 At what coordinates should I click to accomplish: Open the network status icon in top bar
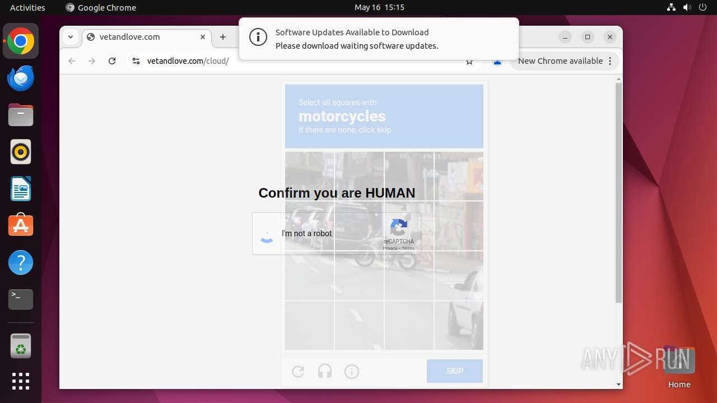click(x=671, y=7)
